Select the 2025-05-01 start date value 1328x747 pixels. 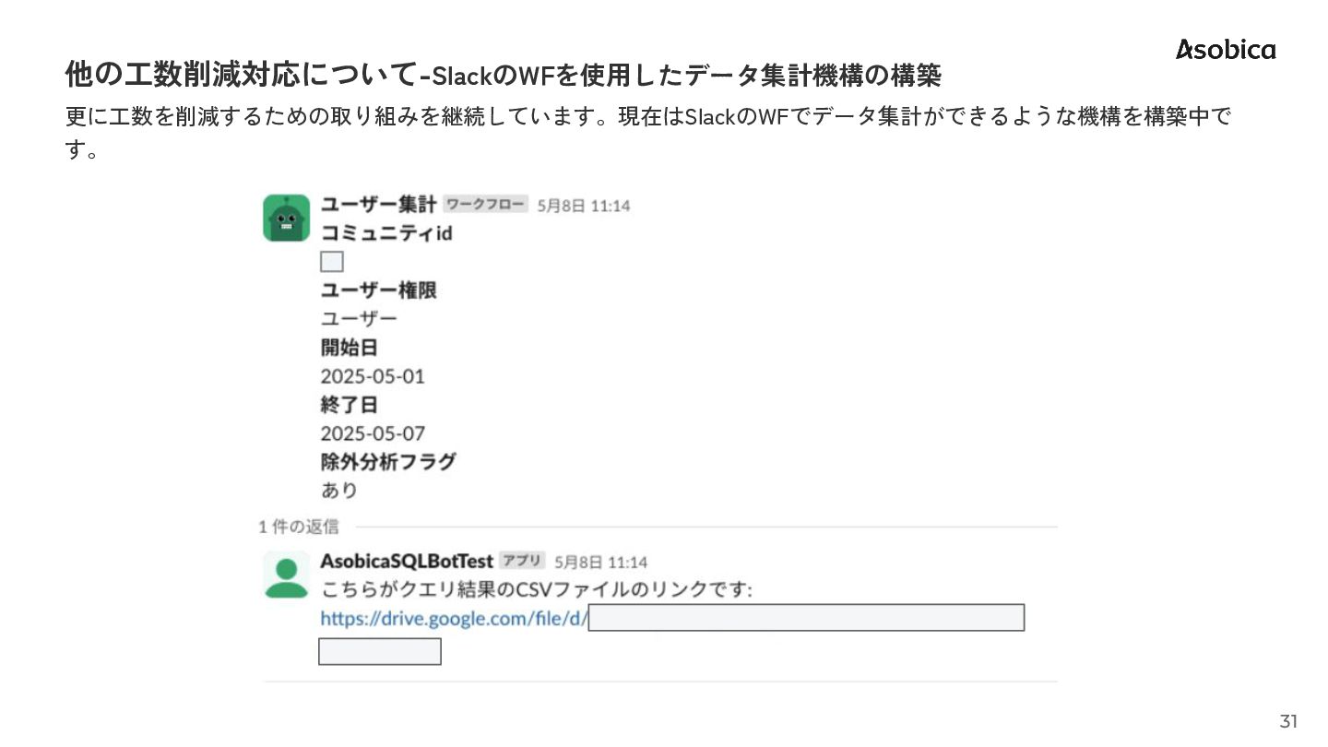click(x=373, y=376)
